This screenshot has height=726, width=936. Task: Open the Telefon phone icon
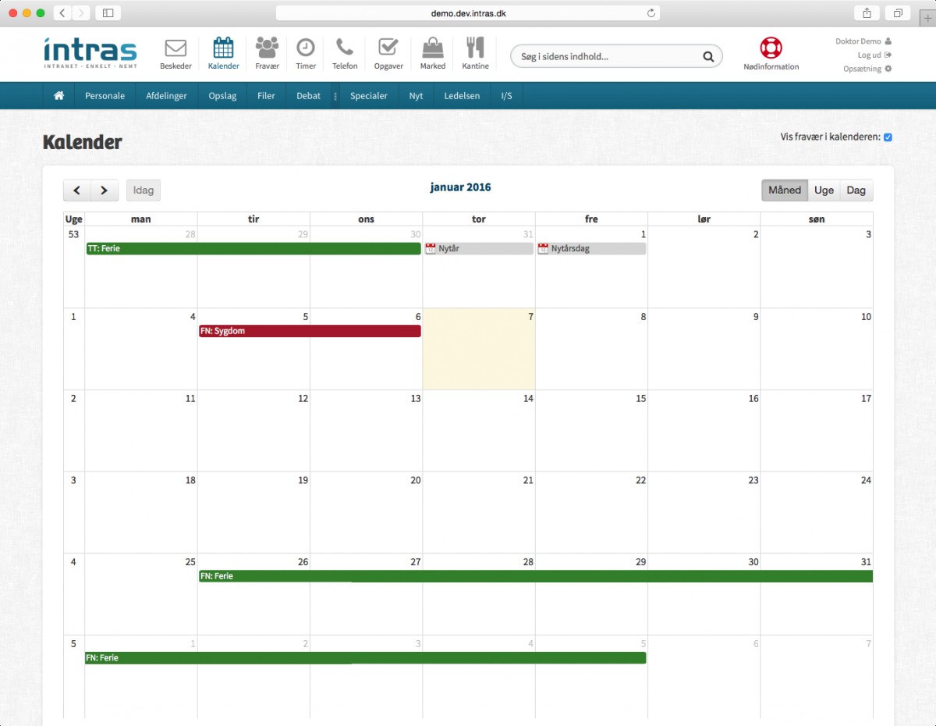pos(345,49)
